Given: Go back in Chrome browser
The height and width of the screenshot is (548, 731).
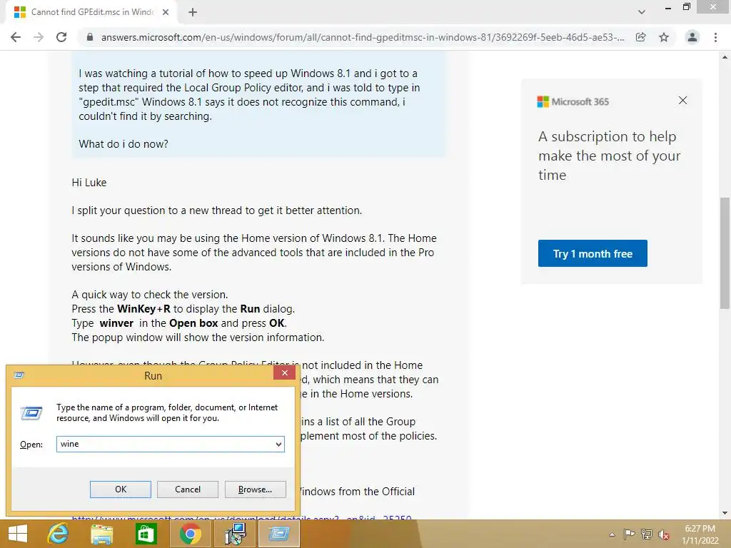Looking at the screenshot, I should pyautogui.click(x=16, y=37).
